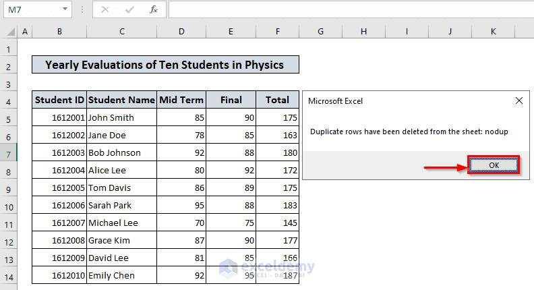Select Total cell 177 for Grace Kim
This screenshot has height=290, width=534.
[277, 240]
